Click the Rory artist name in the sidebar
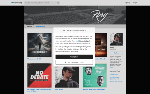 (x=112, y=48)
